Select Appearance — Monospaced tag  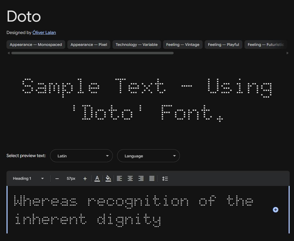pos(36,45)
